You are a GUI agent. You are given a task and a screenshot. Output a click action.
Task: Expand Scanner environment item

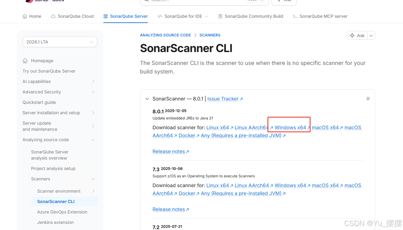(93, 191)
